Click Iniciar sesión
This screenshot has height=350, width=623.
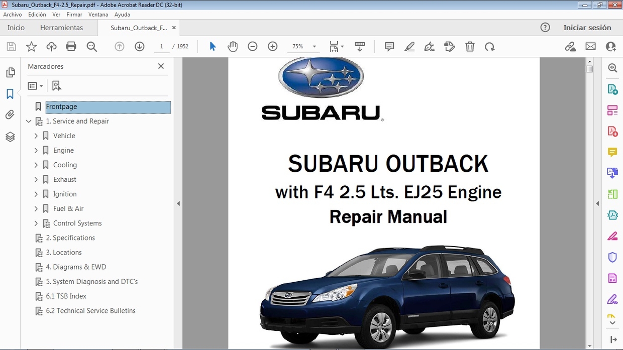(588, 28)
